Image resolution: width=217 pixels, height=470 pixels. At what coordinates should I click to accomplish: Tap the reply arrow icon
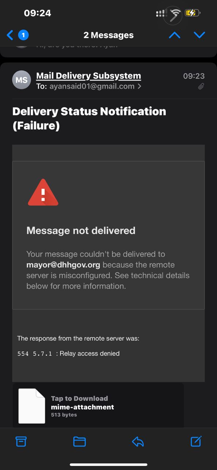coord(138,441)
